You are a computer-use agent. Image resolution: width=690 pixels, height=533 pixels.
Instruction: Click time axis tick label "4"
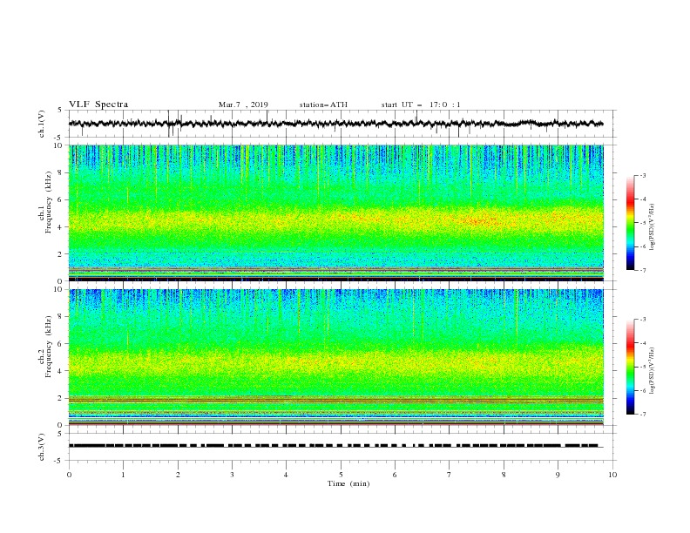click(286, 475)
